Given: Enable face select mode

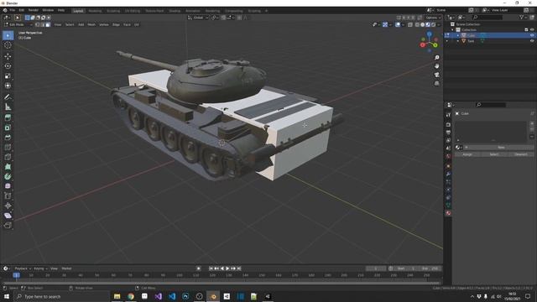Looking at the screenshot, I should pyautogui.click(x=48, y=24).
